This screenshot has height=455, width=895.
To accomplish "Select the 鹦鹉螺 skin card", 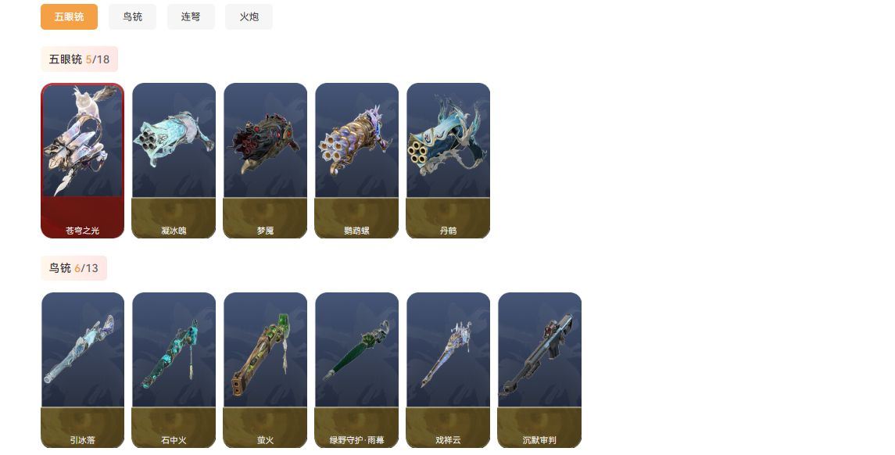I will [x=356, y=160].
